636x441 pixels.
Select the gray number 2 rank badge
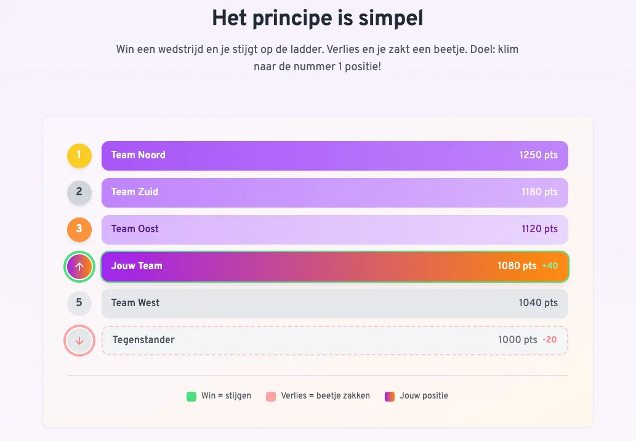tap(79, 192)
